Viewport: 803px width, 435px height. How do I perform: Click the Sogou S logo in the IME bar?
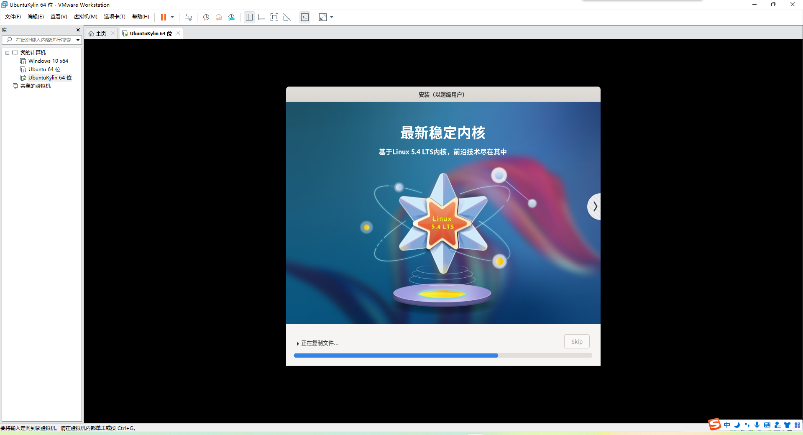click(715, 425)
